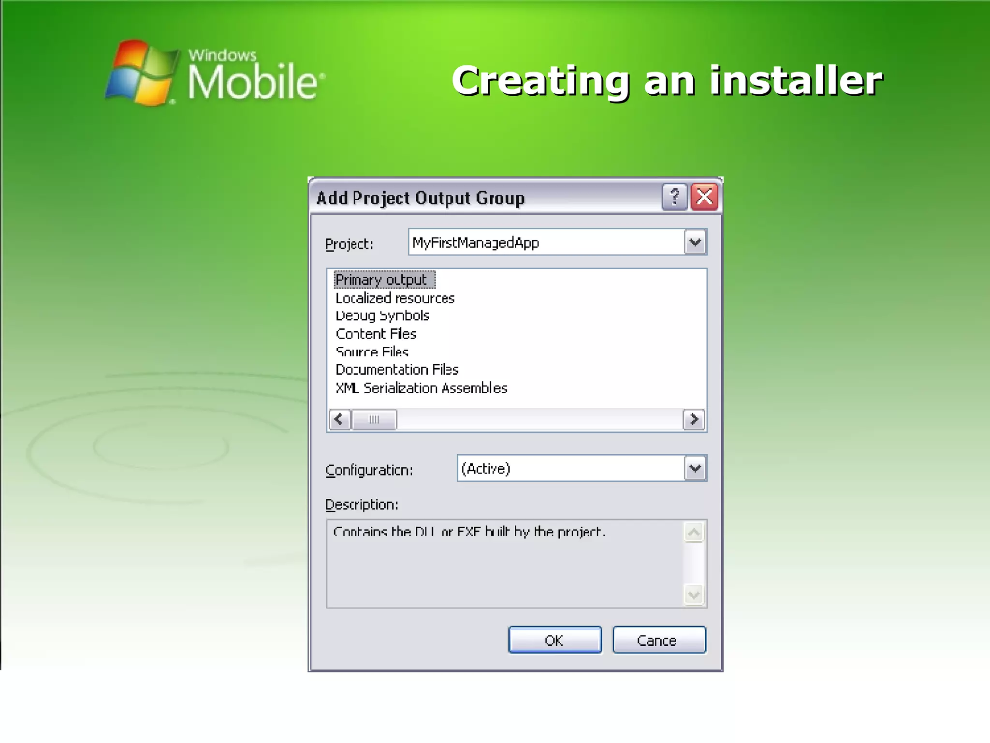990x743 pixels.
Task: Click the list's scroll left arrow
Action: pos(340,419)
